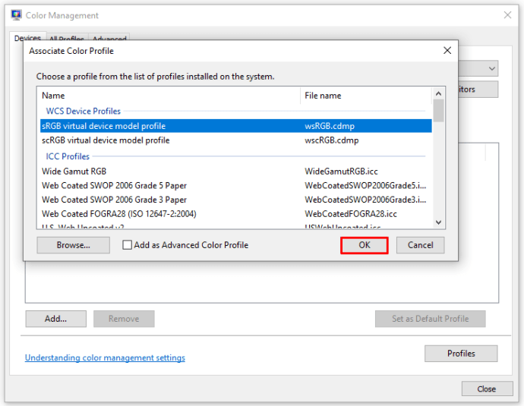Open the Advanced tab
Screen dimensions: 524x406
pyautogui.click(x=109, y=39)
